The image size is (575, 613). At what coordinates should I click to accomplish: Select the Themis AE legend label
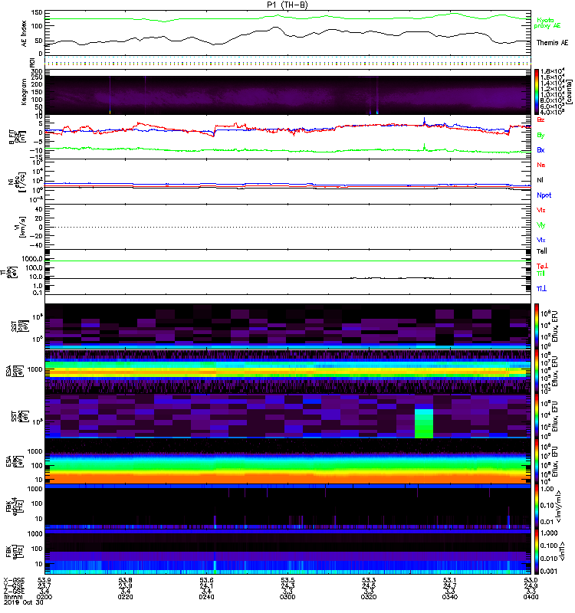pyautogui.click(x=552, y=43)
